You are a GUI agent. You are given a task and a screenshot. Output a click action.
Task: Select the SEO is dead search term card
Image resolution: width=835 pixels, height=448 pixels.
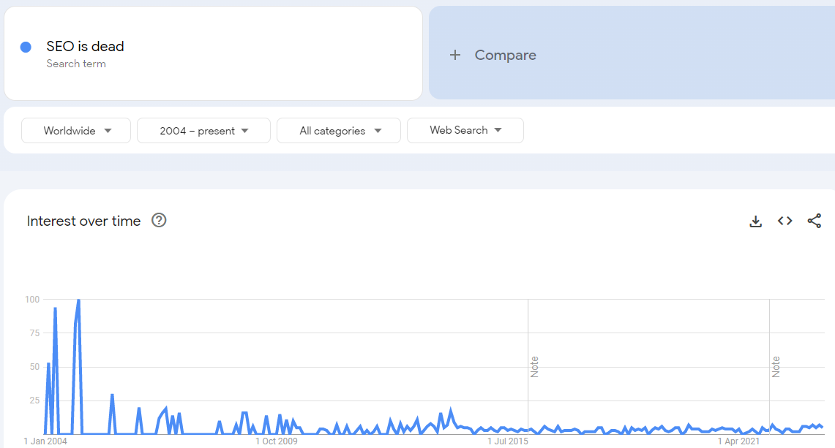[213, 53]
